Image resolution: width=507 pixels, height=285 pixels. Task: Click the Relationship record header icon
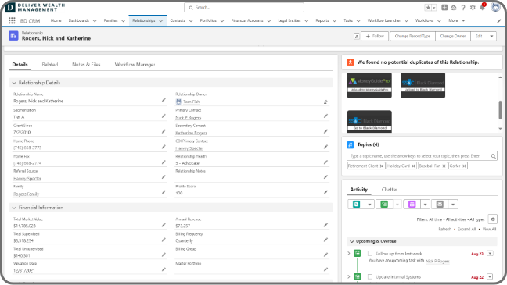pyautogui.click(x=13, y=35)
